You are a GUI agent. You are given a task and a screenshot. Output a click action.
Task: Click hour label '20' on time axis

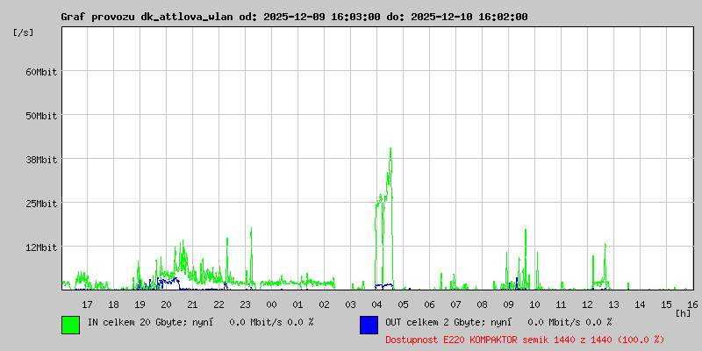166,304
